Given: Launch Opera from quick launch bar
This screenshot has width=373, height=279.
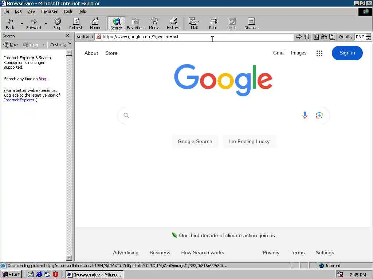Looking at the screenshot, I should (55, 275).
